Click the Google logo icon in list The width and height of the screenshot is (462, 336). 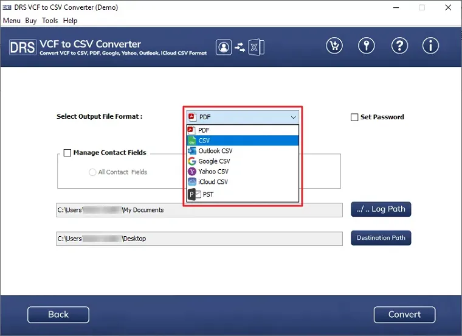tap(192, 161)
